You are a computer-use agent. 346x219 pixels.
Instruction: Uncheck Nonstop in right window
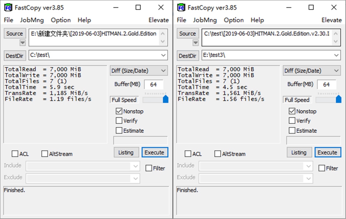[292, 111]
